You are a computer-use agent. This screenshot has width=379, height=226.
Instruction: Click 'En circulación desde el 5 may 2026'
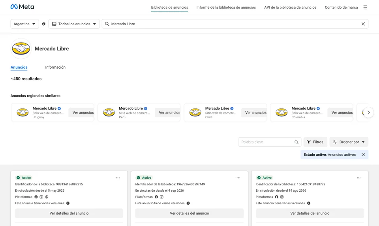coord(39,191)
